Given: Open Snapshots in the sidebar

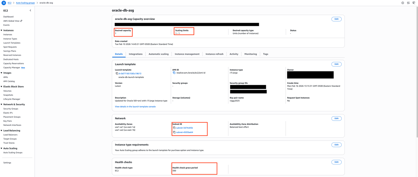Looking at the screenshot, I should point(8,95).
